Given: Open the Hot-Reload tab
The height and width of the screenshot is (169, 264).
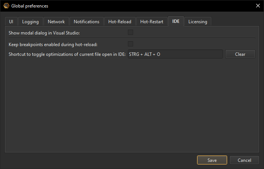Looking at the screenshot, I should coord(120,21).
